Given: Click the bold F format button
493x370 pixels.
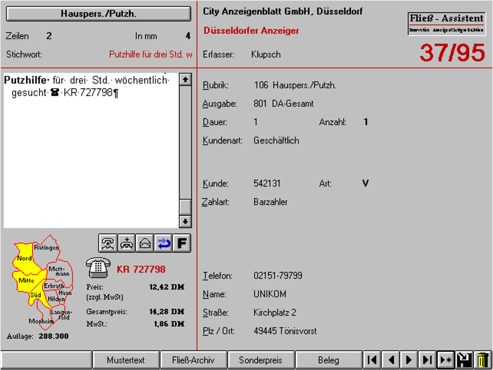Looking at the screenshot, I should point(182,244).
